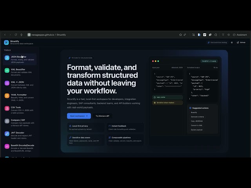The height and width of the screenshot is (188, 251).
Task: Click the input.json label in the preview
Action: (156, 67)
